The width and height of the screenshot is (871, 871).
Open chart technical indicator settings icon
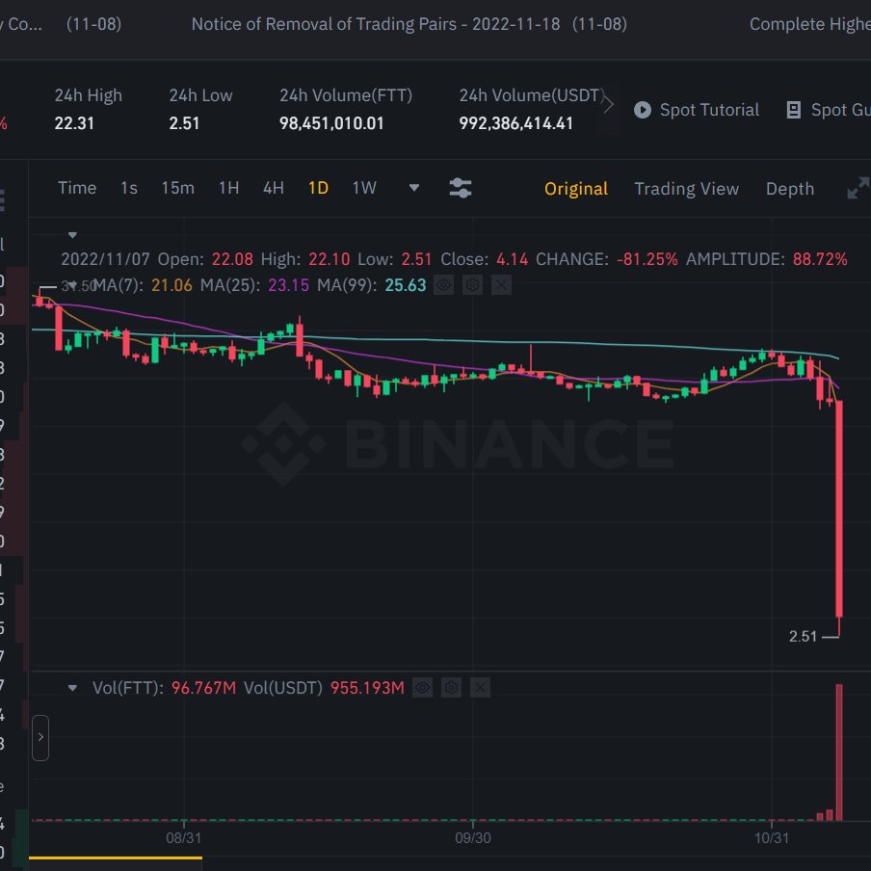click(x=461, y=188)
